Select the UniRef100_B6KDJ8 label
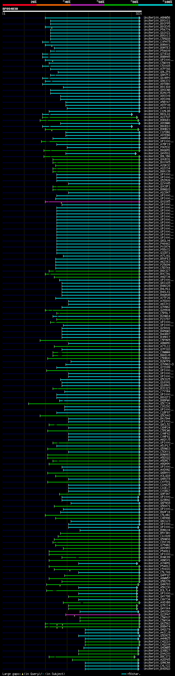The image size is (175, 676). tap(157, 355)
